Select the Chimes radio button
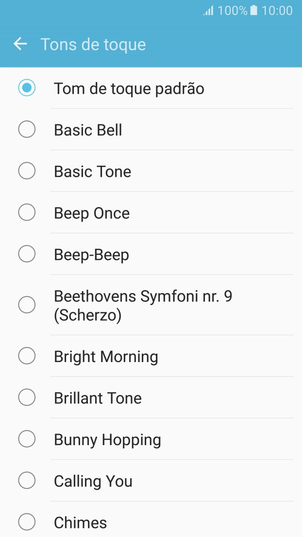The image size is (302, 537). coord(27,522)
